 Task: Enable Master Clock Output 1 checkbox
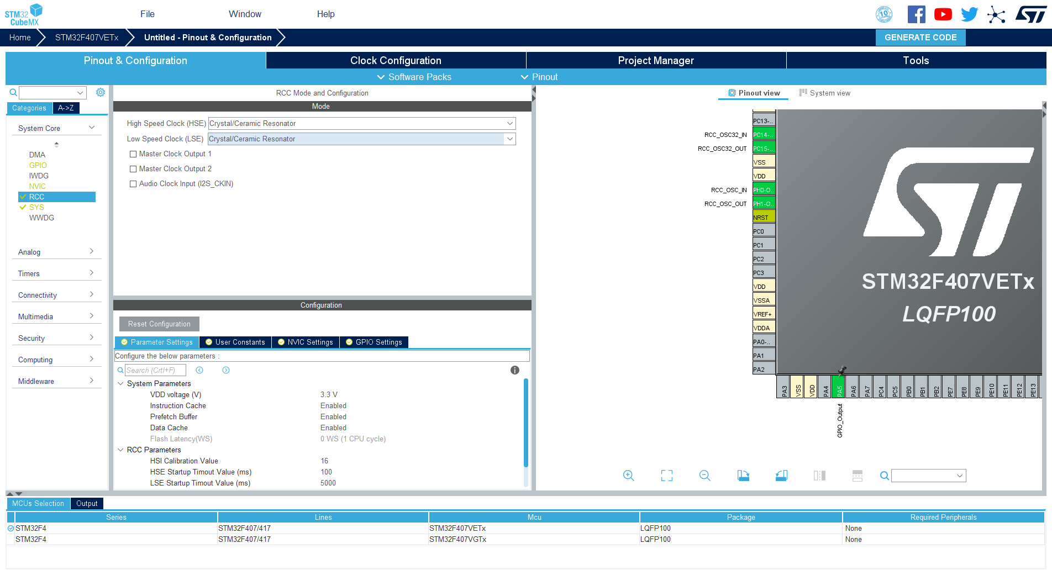click(x=133, y=154)
